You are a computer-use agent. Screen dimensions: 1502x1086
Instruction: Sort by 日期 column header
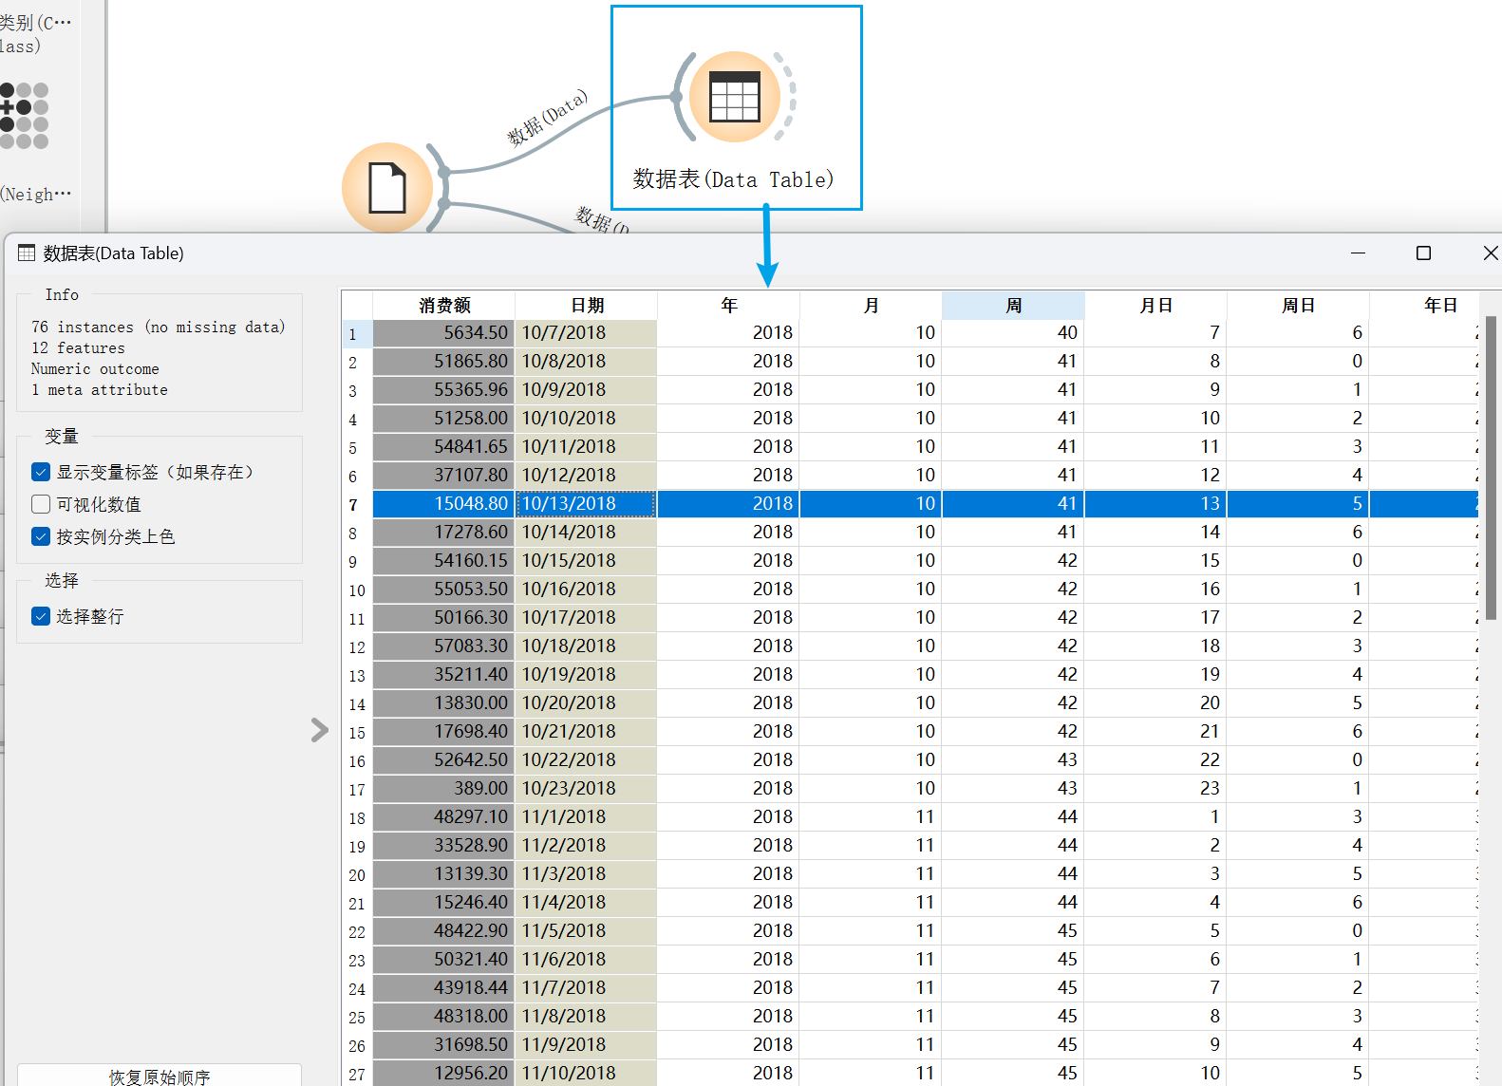click(x=587, y=306)
